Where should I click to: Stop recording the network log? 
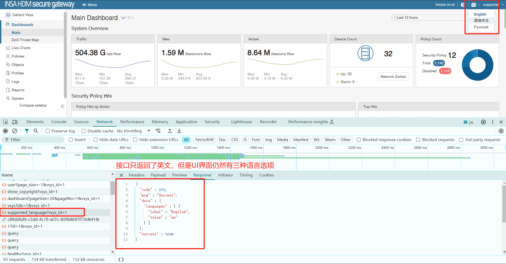5,131
